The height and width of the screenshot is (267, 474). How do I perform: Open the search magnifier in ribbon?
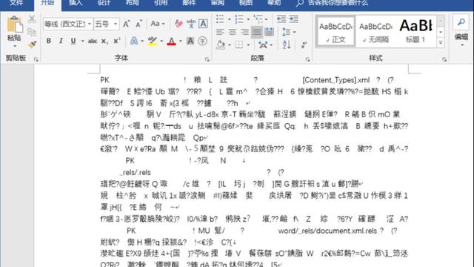461,22
